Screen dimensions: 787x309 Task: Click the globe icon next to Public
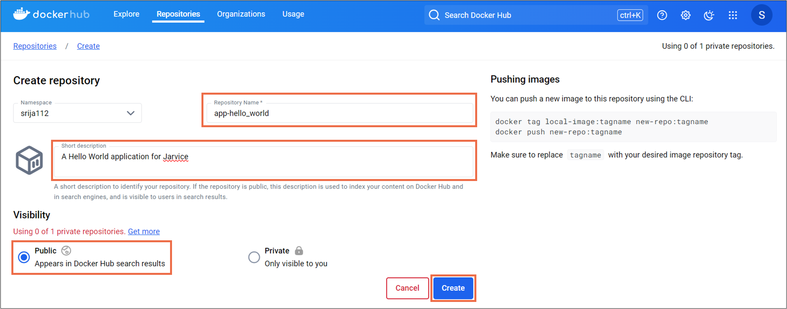pyautogui.click(x=66, y=250)
